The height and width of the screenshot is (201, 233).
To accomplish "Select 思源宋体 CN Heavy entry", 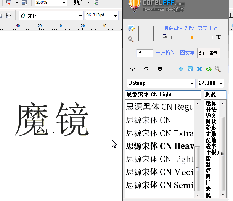I will [160, 146].
